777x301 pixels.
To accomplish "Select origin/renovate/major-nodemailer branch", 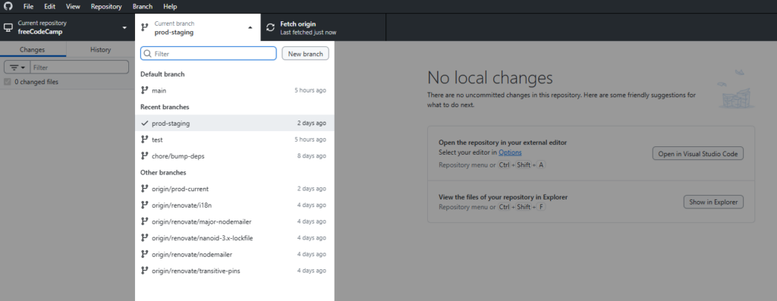I will click(234, 221).
